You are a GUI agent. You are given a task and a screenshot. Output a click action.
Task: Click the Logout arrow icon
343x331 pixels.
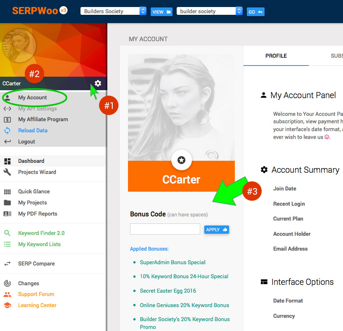click(x=7, y=141)
